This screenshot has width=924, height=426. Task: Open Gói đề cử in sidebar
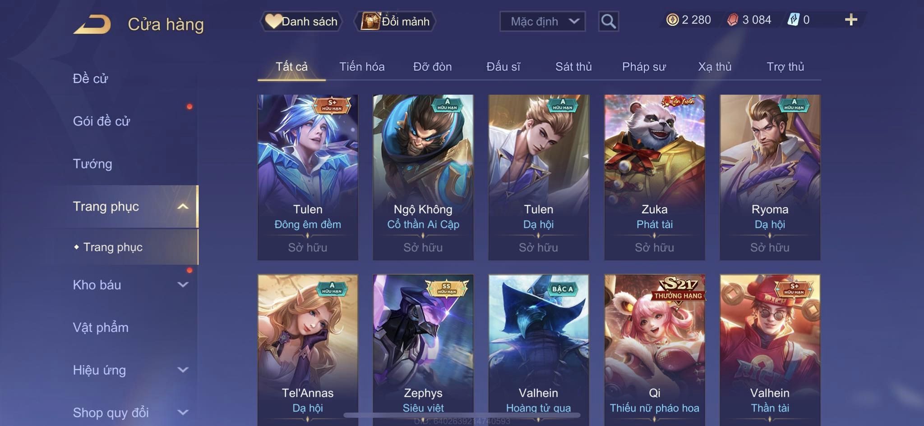coord(102,121)
